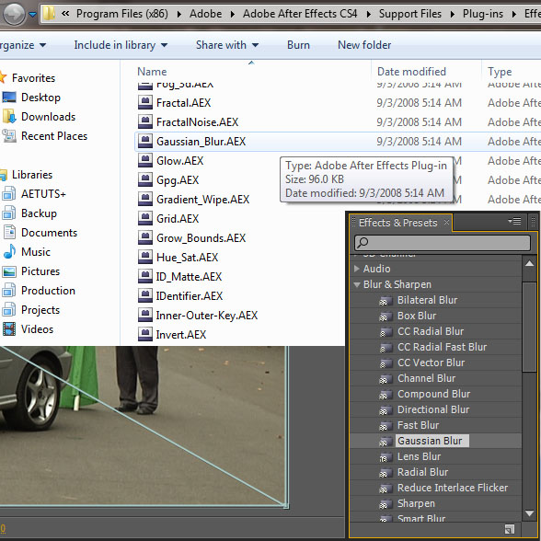Click the Effects & Presets search field
This screenshot has height=541, width=541.
pyautogui.click(x=443, y=243)
